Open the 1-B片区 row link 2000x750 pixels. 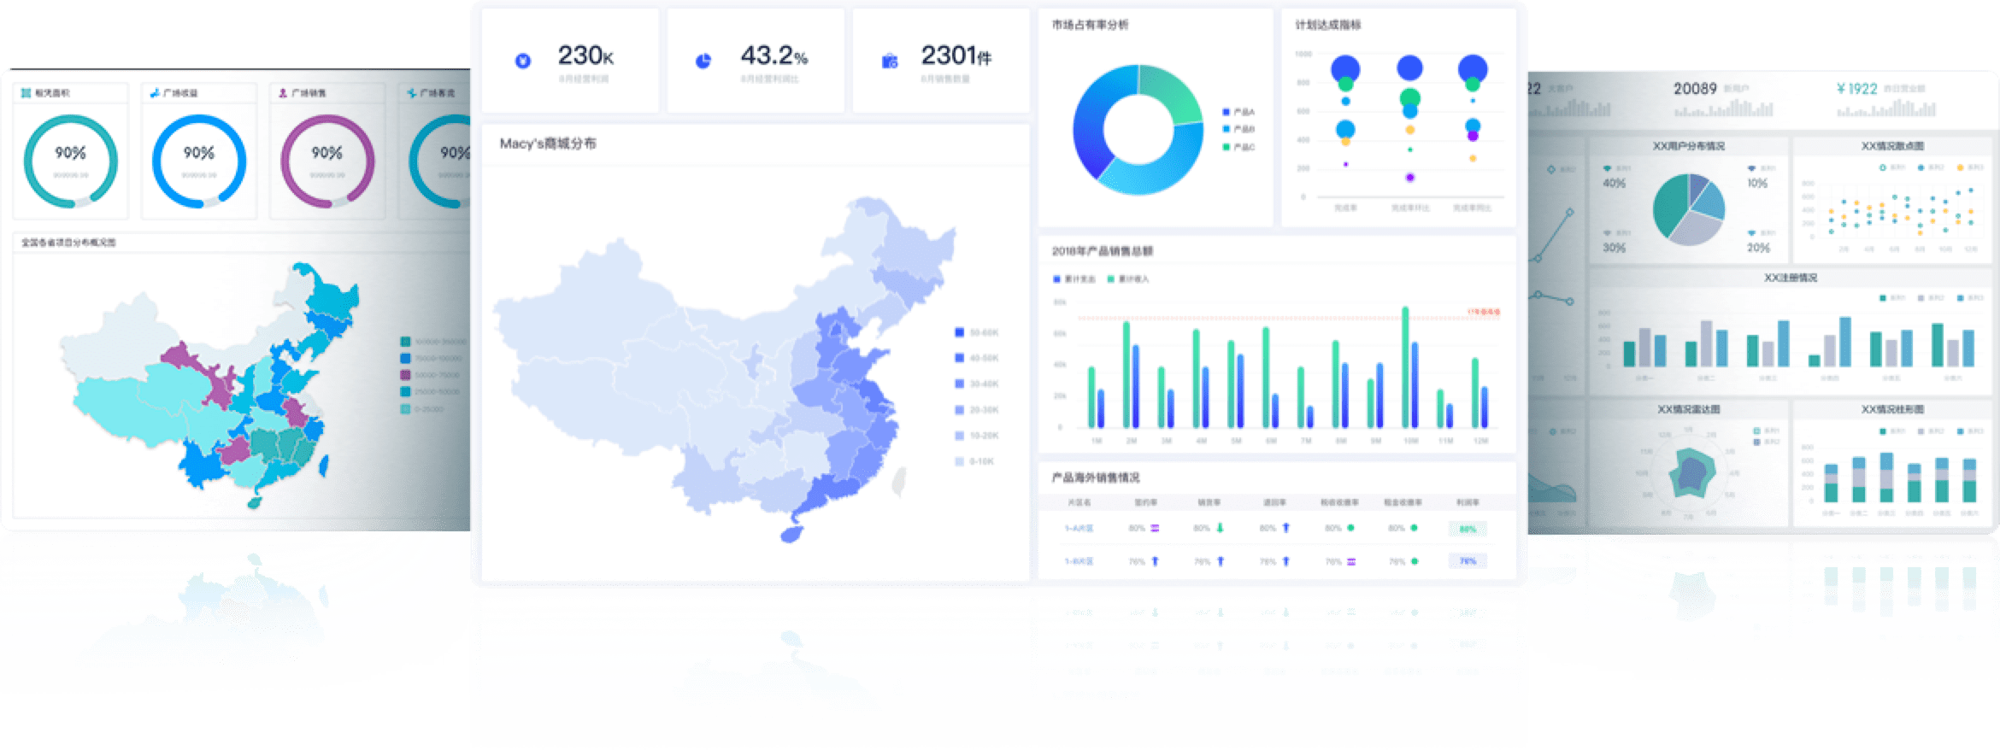1079,561
